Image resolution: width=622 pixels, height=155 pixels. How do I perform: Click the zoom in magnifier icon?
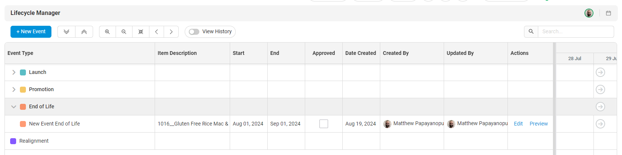[107, 32]
